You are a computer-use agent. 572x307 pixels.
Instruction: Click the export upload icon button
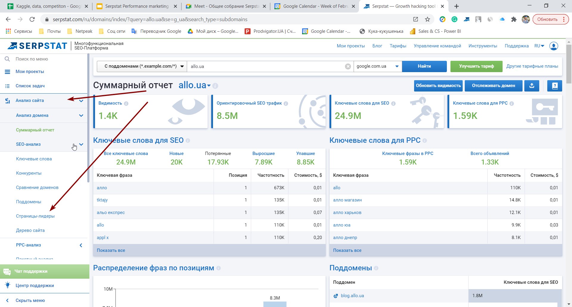532,86
